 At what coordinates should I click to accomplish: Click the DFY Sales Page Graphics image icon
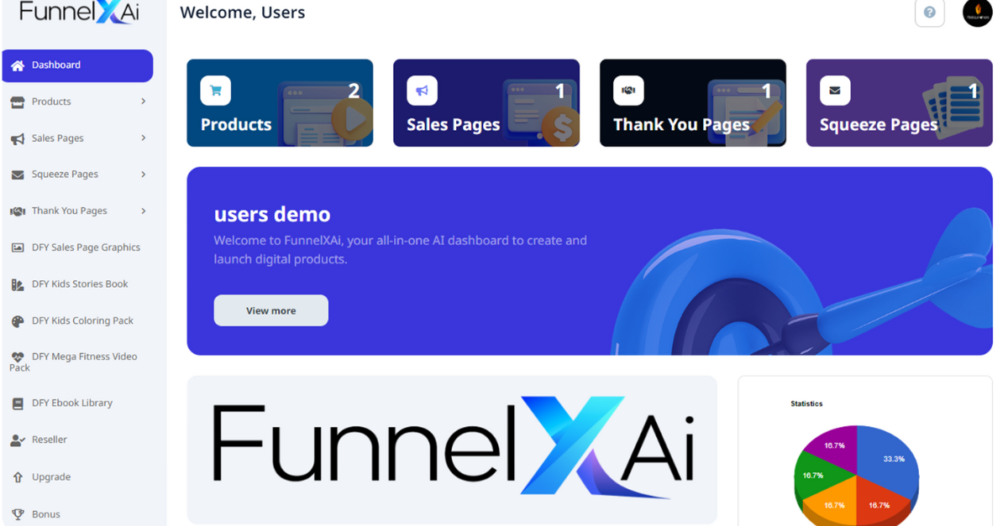click(x=18, y=247)
